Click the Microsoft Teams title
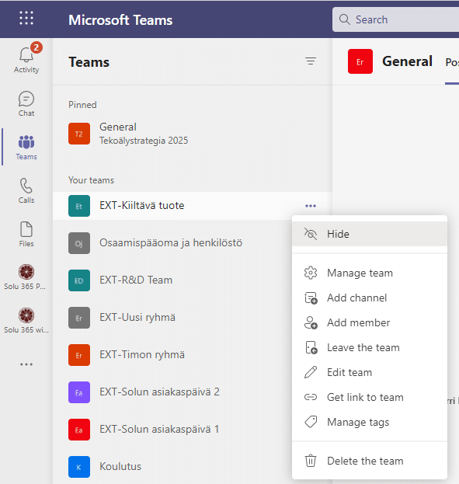This screenshot has width=459, height=484. tap(120, 20)
